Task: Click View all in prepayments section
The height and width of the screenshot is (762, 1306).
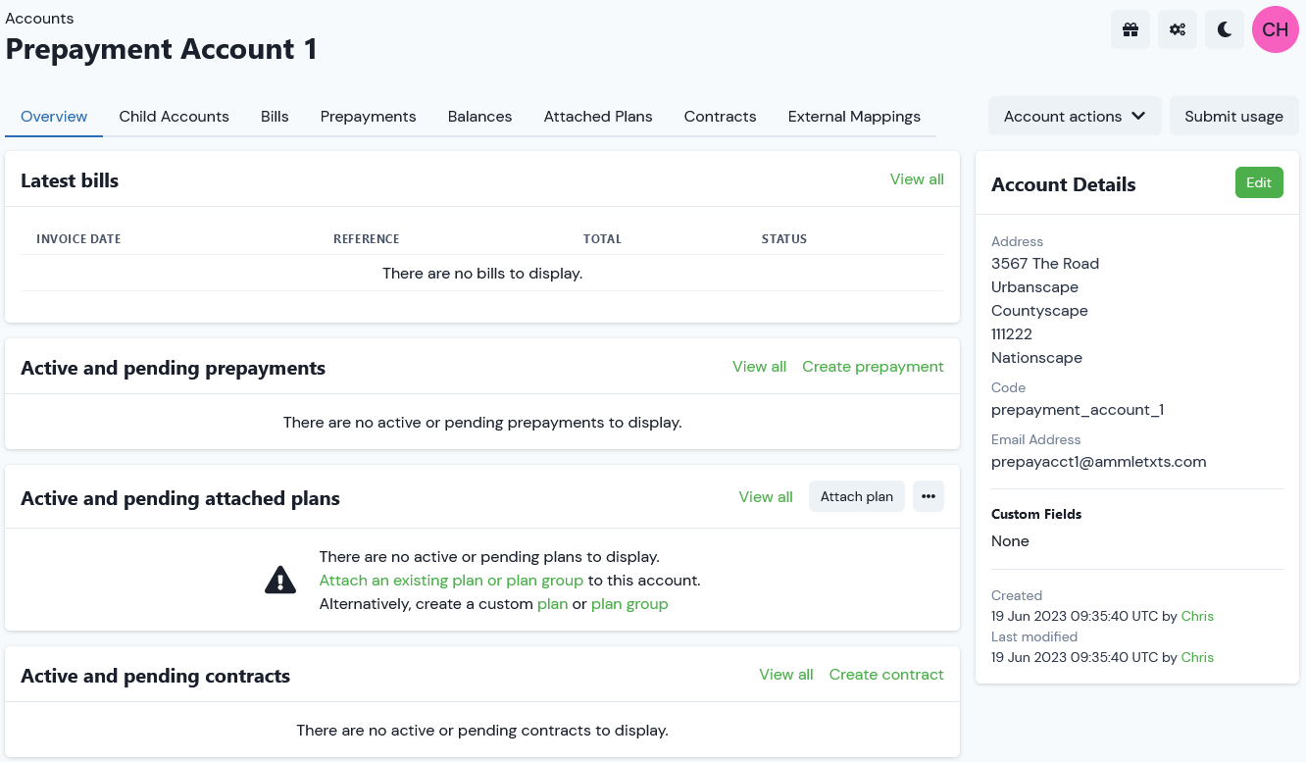Action: (759, 366)
